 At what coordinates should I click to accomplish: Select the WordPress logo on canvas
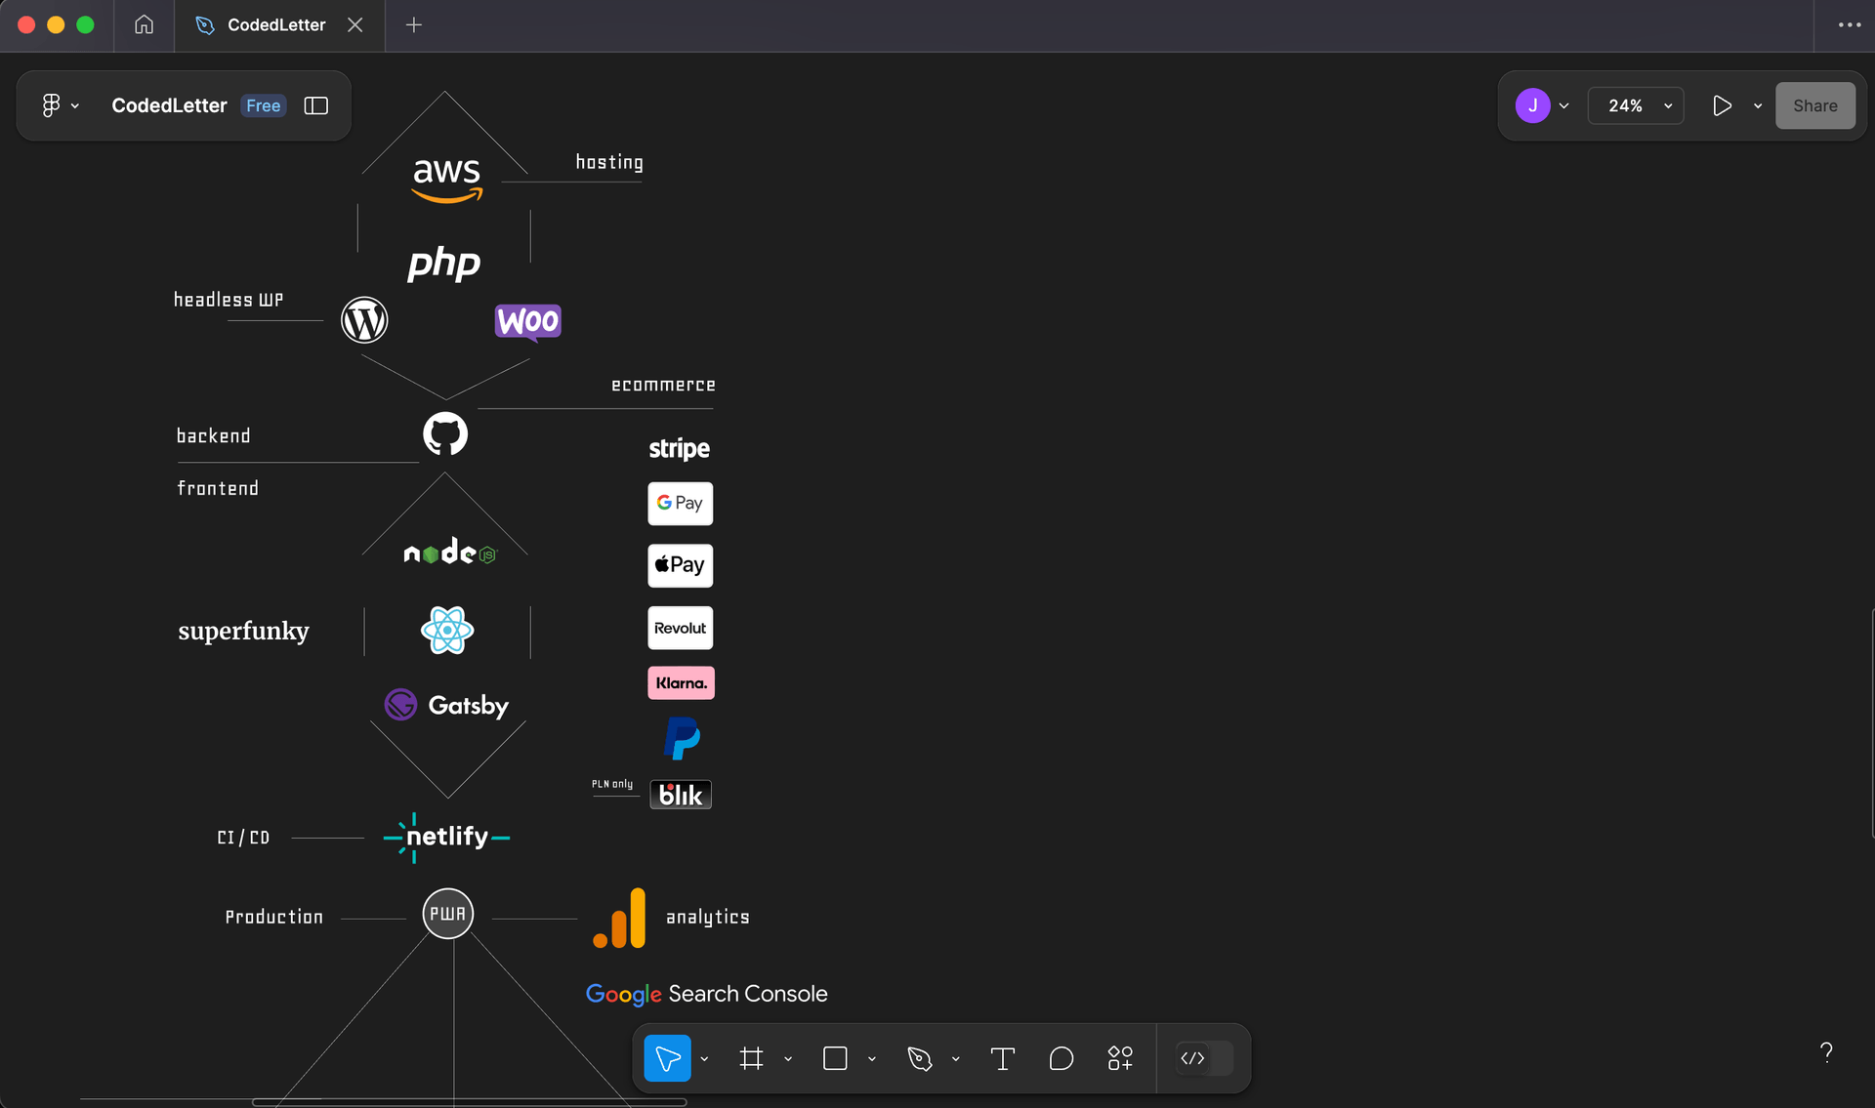click(x=364, y=320)
